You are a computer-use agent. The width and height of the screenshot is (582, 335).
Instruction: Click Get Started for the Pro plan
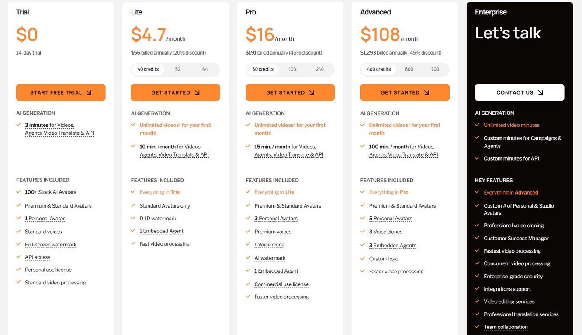point(290,92)
